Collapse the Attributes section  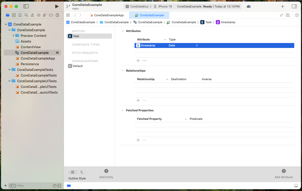click(122, 31)
